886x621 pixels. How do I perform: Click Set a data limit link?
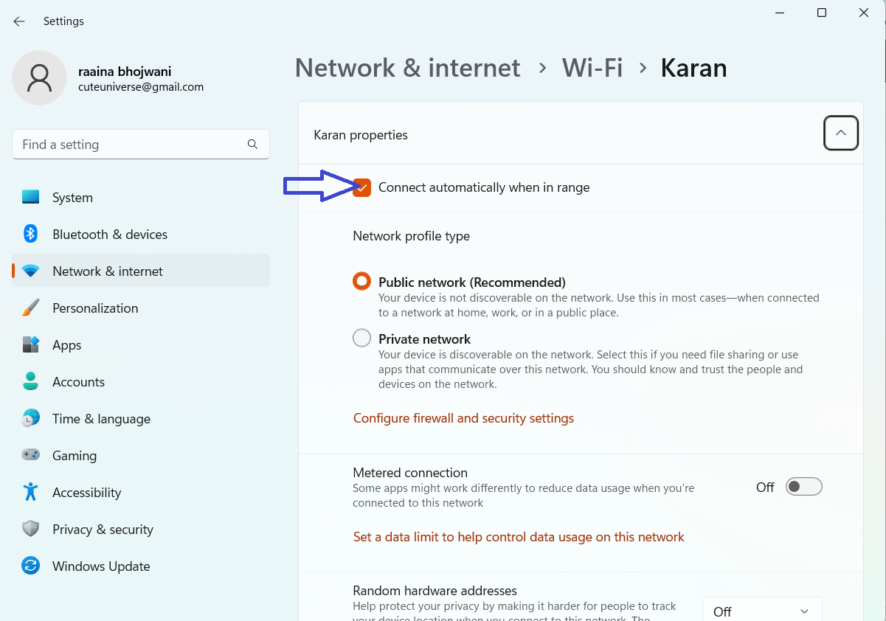point(519,537)
